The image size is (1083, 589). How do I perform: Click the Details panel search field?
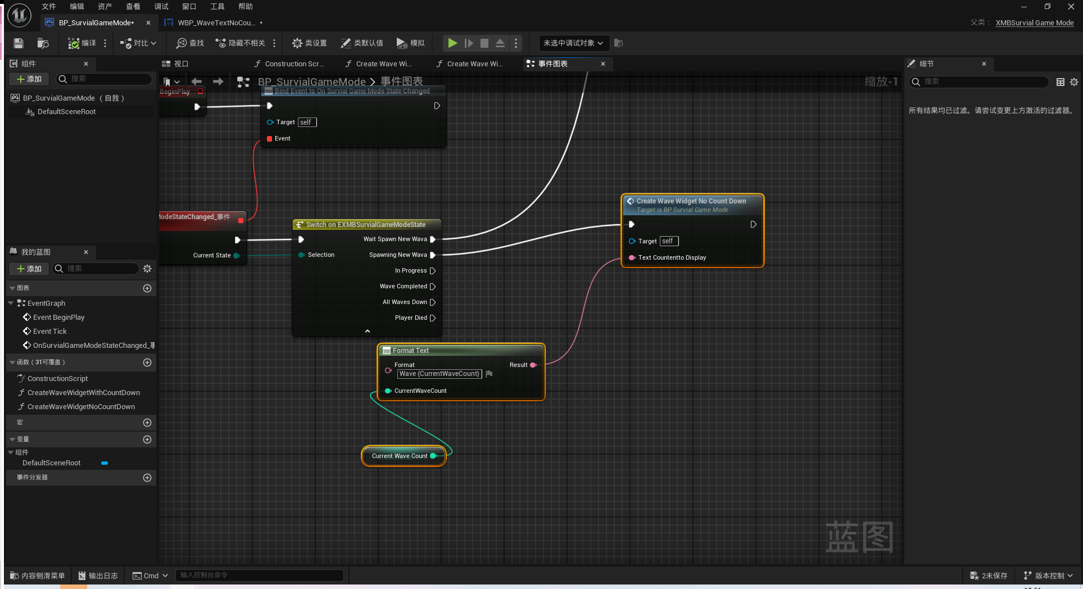(x=979, y=82)
